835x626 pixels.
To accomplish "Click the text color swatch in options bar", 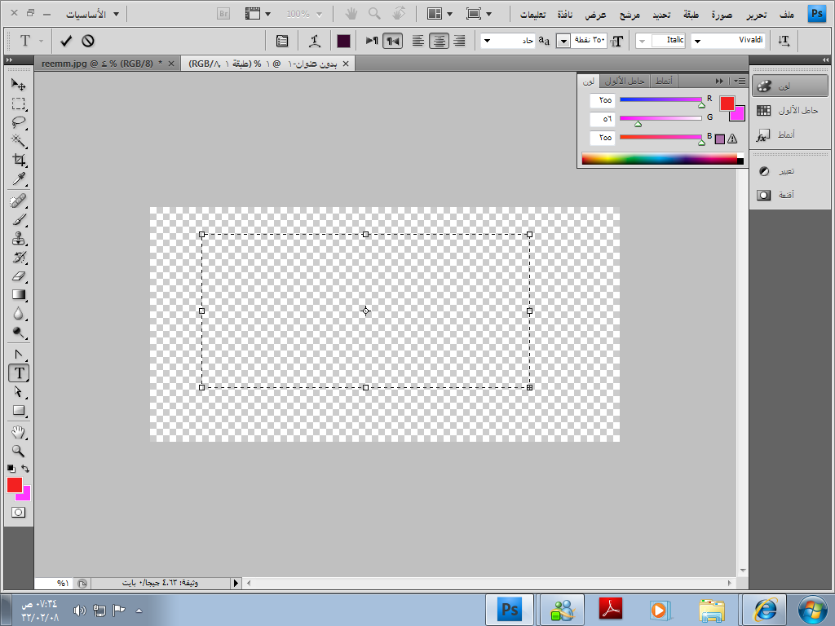I will coord(343,41).
